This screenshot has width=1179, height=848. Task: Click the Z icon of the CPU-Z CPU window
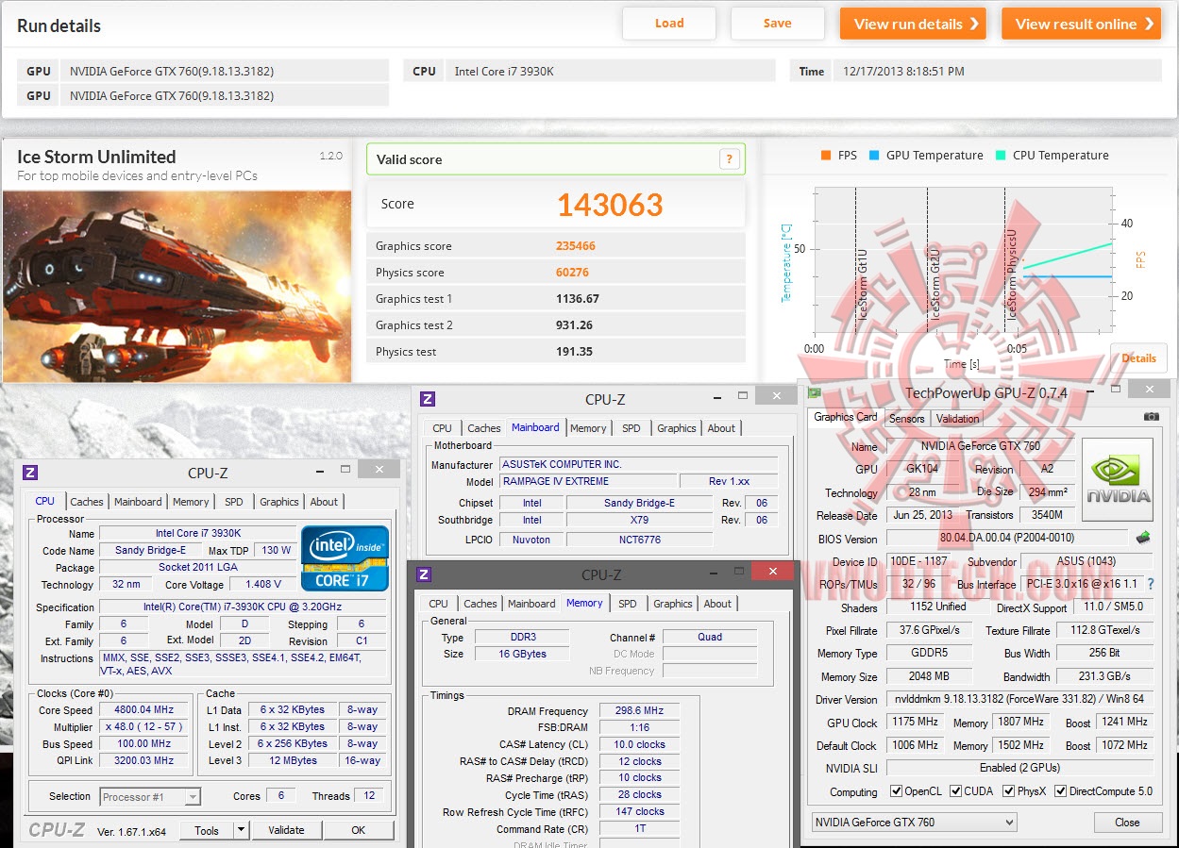[x=31, y=472]
